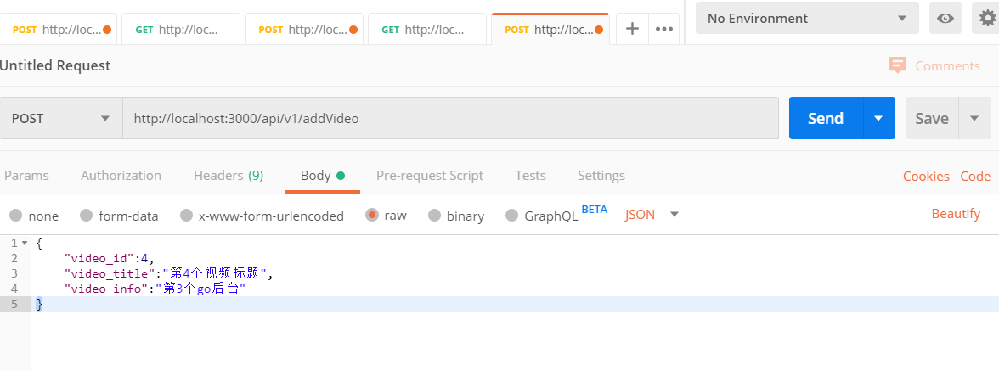Select the none body type radio

16,215
